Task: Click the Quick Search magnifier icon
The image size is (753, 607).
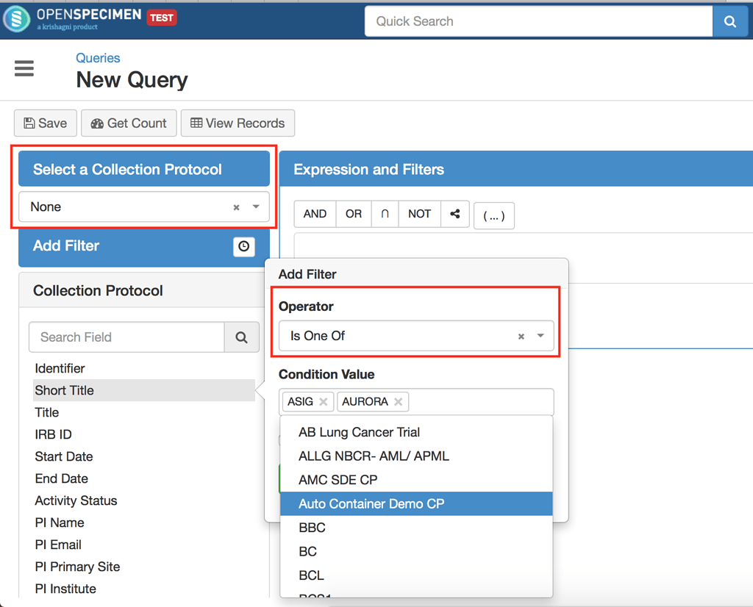Action: tap(729, 21)
